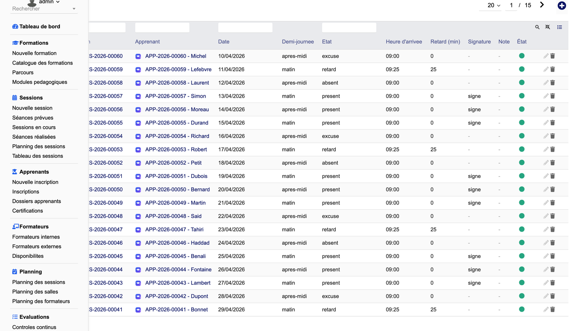
Task: Open the Evaluations menu section
Action: (x=34, y=317)
